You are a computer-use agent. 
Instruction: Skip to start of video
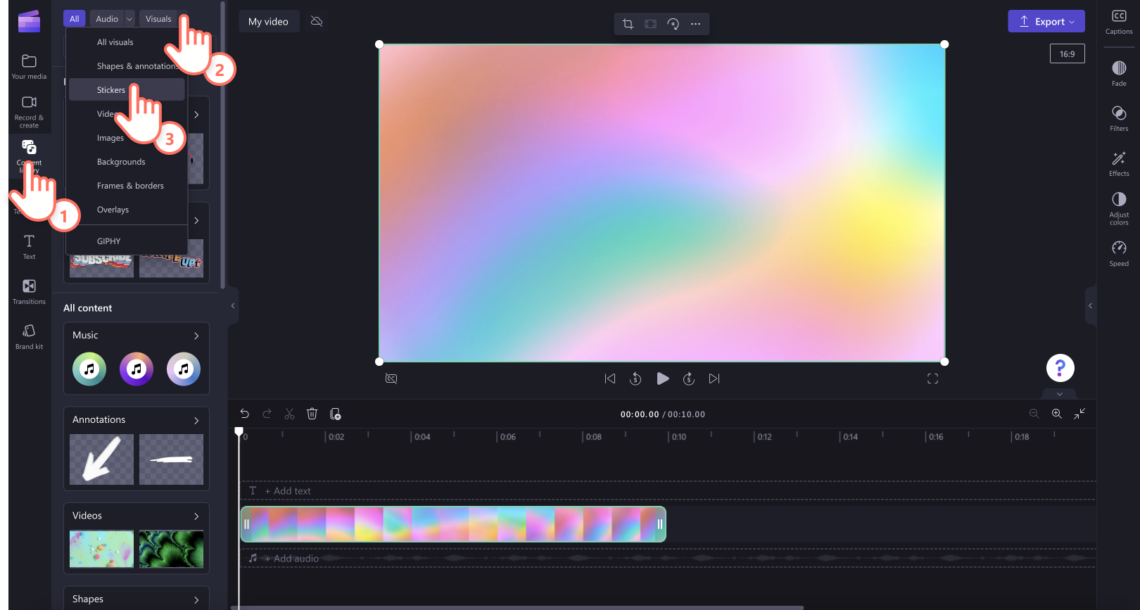[610, 379]
